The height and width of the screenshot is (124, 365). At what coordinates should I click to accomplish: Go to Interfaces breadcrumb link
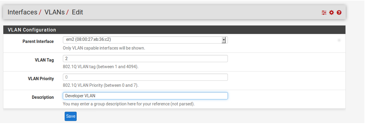pos(23,12)
